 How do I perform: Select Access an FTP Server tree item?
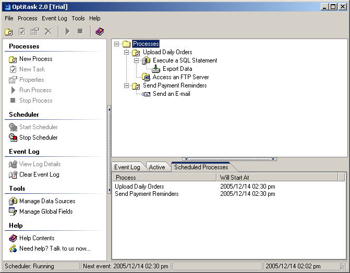pos(181,77)
